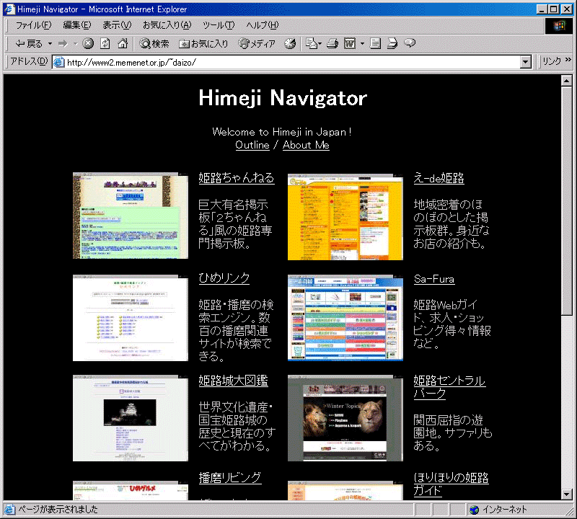The height and width of the screenshot is (519, 577).
Task: Minimize the Internet Explorer window
Action: tap(542, 9)
